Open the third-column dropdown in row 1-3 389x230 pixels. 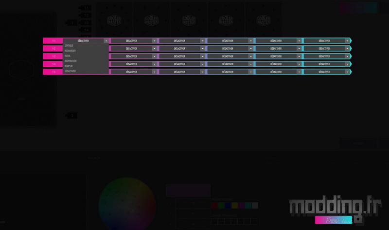coord(182,57)
